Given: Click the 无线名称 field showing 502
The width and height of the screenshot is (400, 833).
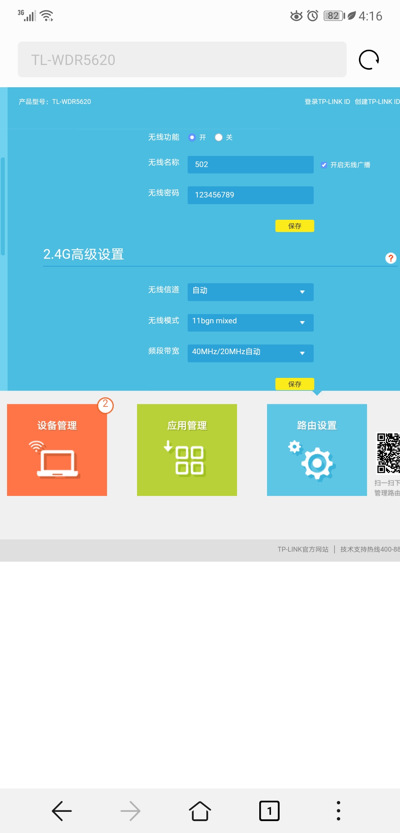Looking at the screenshot, I should 250,164.
